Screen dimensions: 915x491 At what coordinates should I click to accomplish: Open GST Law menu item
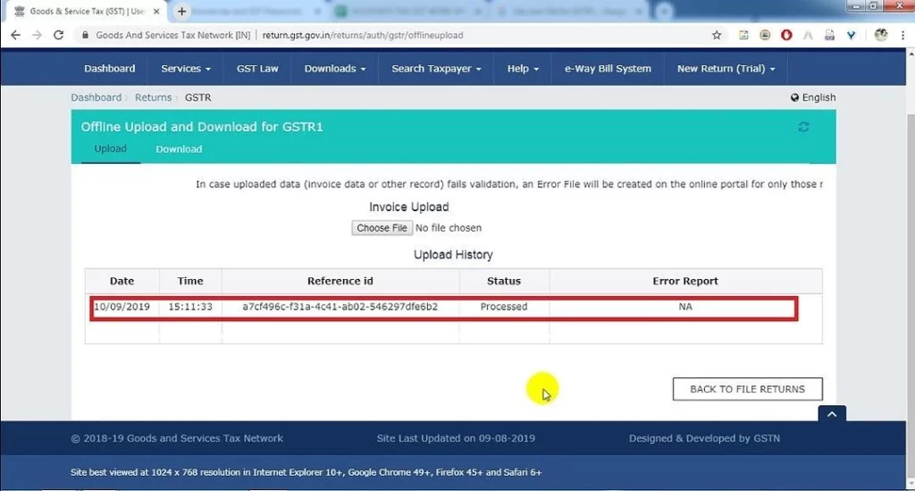[257, 68]
